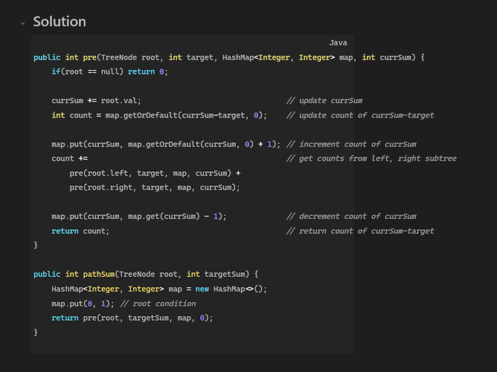Click the '// root condition' comment
The width and height of the screenshot is (497, 372).
coord(158,304)
